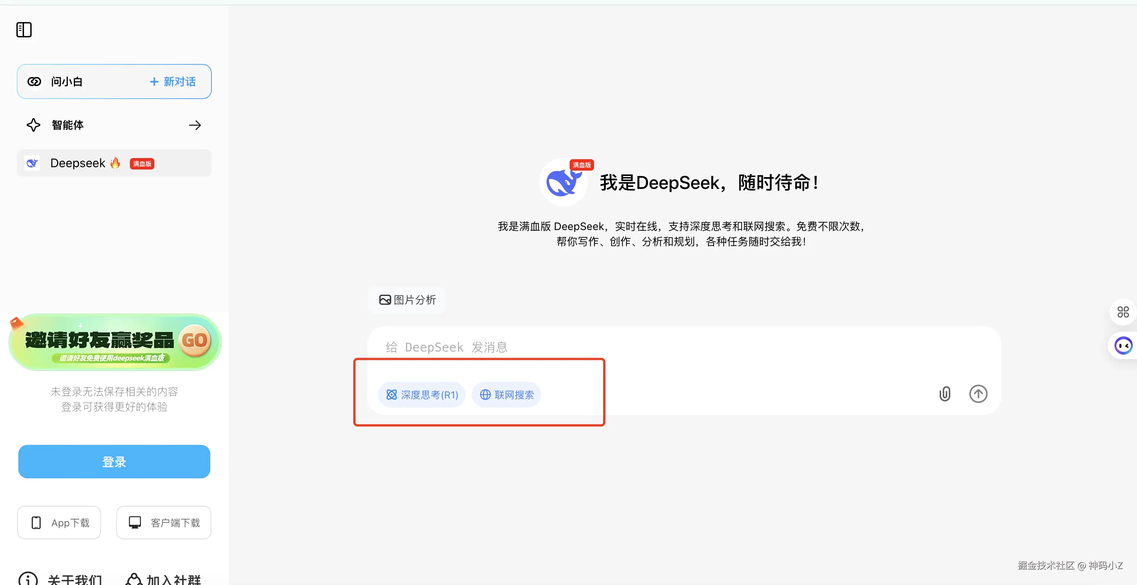This screenshot has width=1137, height=585.
Task: Open the four-square apps grid icon
Action: [x=1123, y=312]
